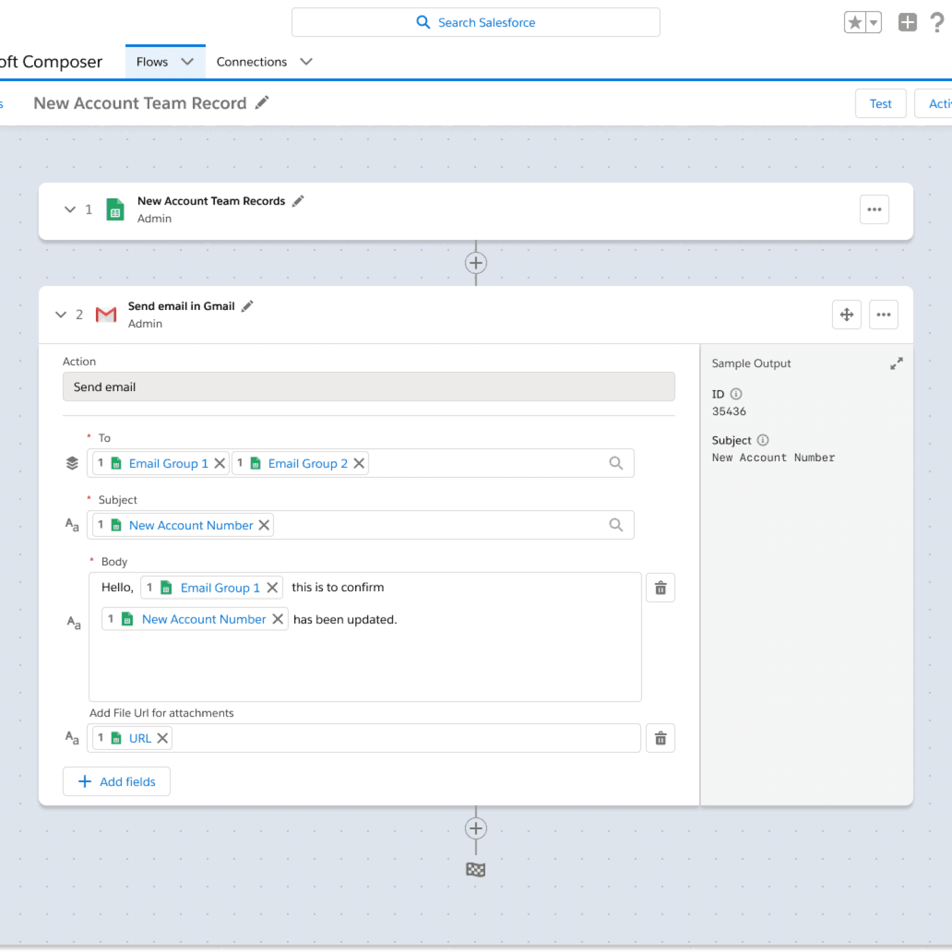Remove the URL pill from attachments field
The width and height of the screenshot is (952, 952).
[x=162, y=738]
